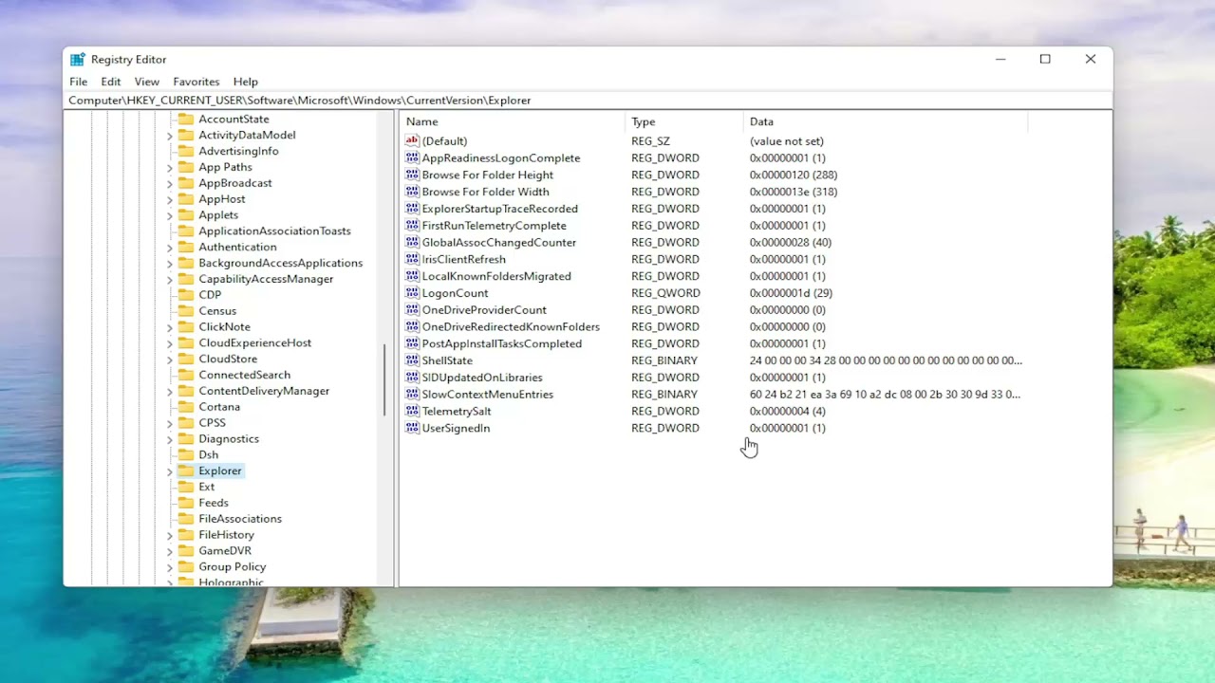Click the Ext folder icon in tree
1215x683 pixels.
click(x=186, y=487)
